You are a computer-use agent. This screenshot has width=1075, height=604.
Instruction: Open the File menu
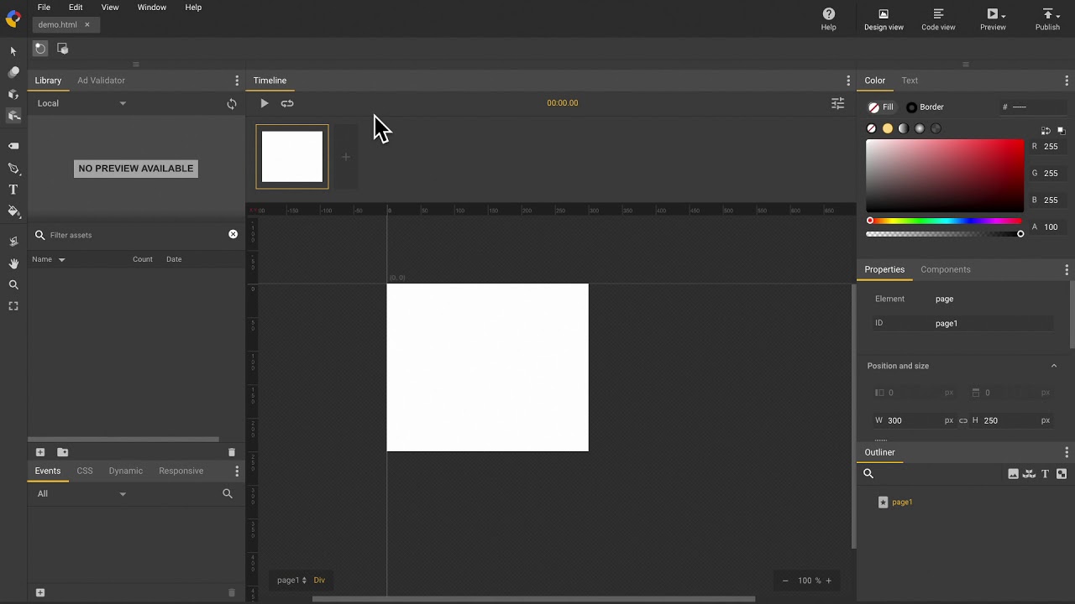44,8
